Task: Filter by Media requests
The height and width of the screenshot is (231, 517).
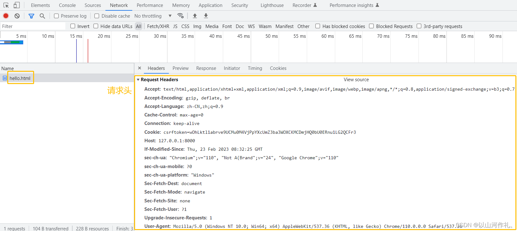Action: pyautogui.click(x=212, y=26)
